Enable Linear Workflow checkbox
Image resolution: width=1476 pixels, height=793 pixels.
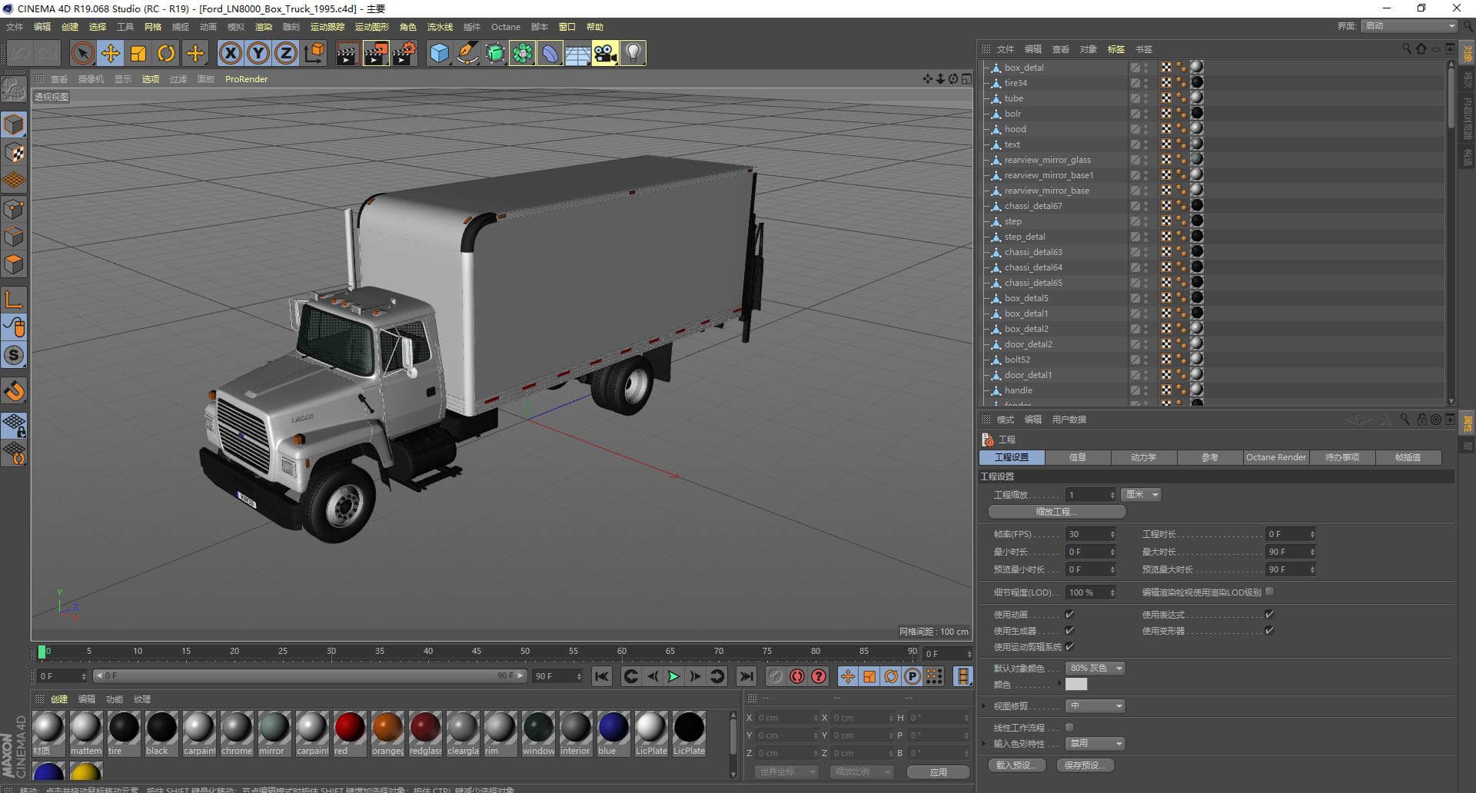pos(1069,727)
